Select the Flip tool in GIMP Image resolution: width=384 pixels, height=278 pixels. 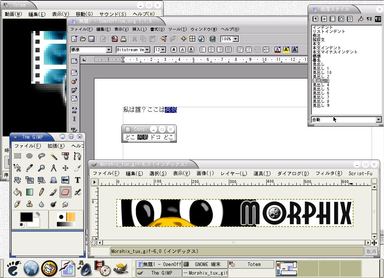[x=66, y=180]
